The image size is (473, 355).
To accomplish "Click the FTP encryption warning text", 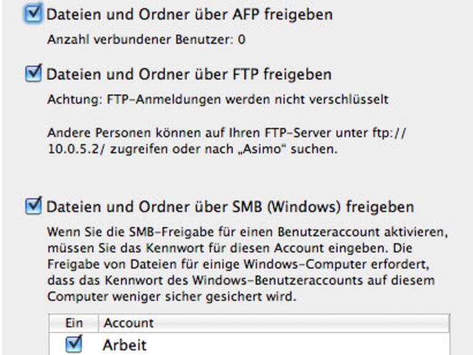I will 217,99.
